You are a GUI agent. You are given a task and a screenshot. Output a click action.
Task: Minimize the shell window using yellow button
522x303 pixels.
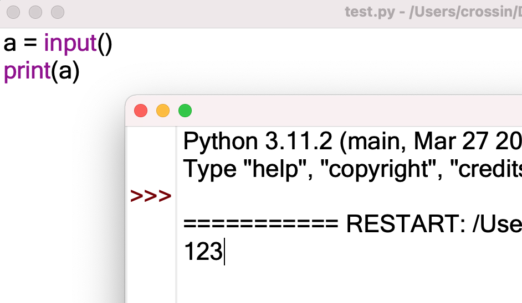tap(163, 111)
